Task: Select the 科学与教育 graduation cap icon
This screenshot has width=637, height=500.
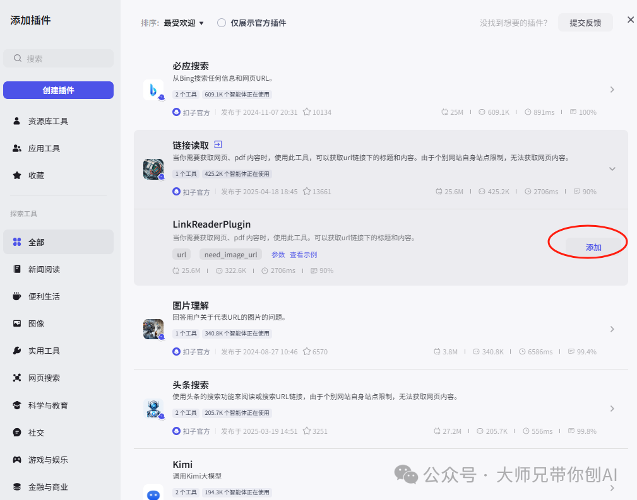Action: 16,405
